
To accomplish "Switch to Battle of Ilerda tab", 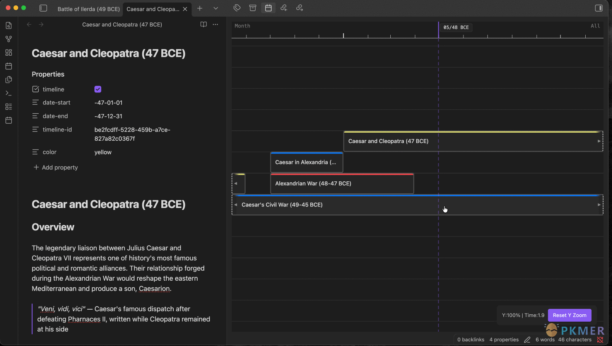I will coord(89,9).
